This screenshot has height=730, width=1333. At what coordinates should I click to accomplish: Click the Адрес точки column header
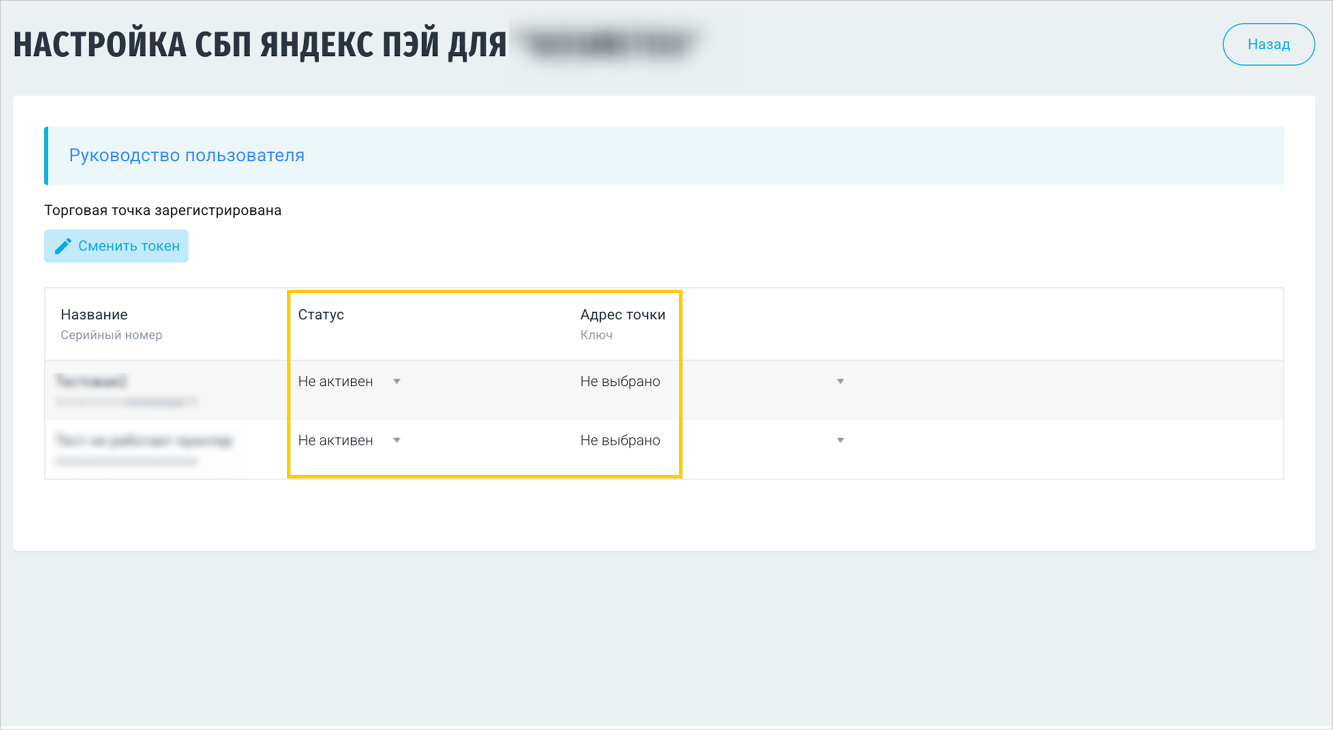click(x=623, y=314)
